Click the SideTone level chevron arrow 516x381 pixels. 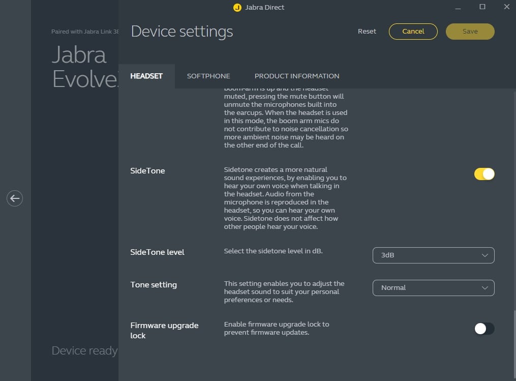tap(484, 255)
